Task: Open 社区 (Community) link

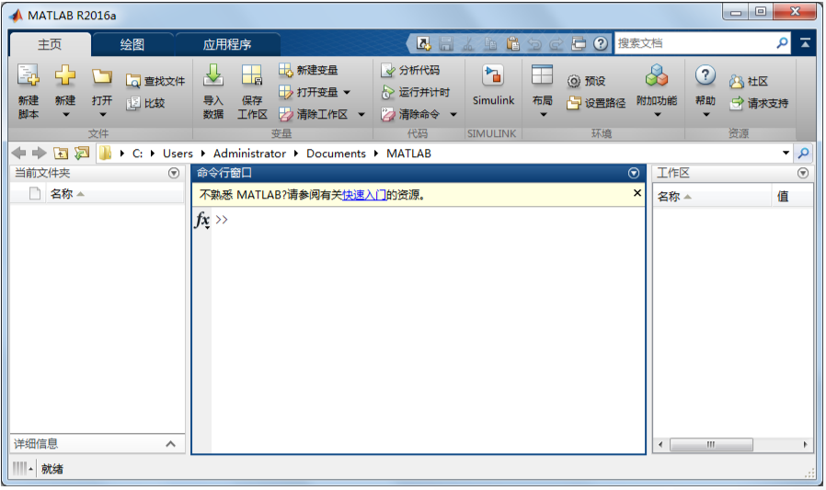Action: pyautogui.click(x=749, y=81)
